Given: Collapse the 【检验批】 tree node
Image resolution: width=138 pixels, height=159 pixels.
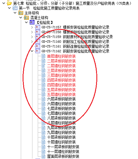Looking at the screenshot, I should coord(26,22).
